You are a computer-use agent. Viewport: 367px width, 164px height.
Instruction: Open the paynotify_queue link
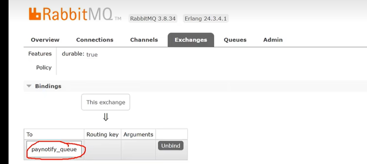(54, 150)
